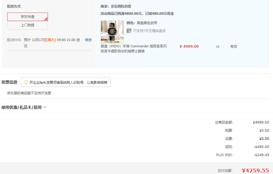The image size is (273, 174).
Task: Click the lightbulb tip icon in invoice notice
Action: tap(26, 82)
